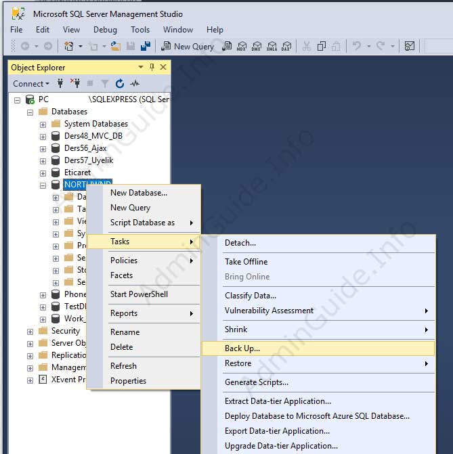Viewport: 453px width, 454px height.
Task: Select Detach... in the Tasks submenu
Action: click(x=318, y=243)
